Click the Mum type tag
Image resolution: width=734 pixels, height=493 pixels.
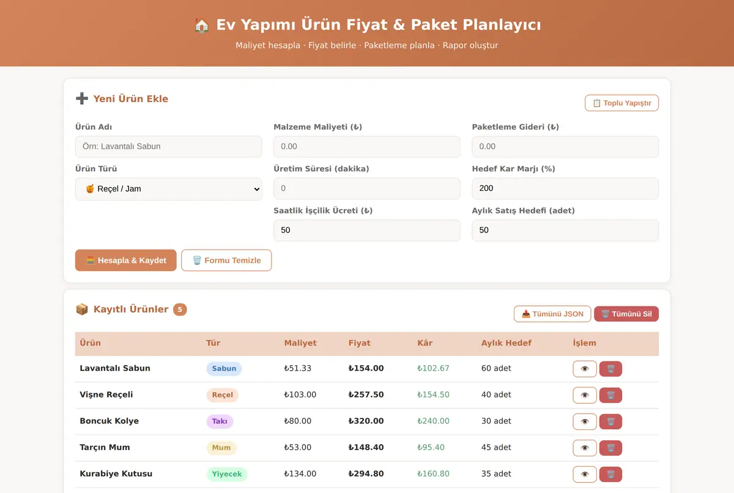(221, 448)
